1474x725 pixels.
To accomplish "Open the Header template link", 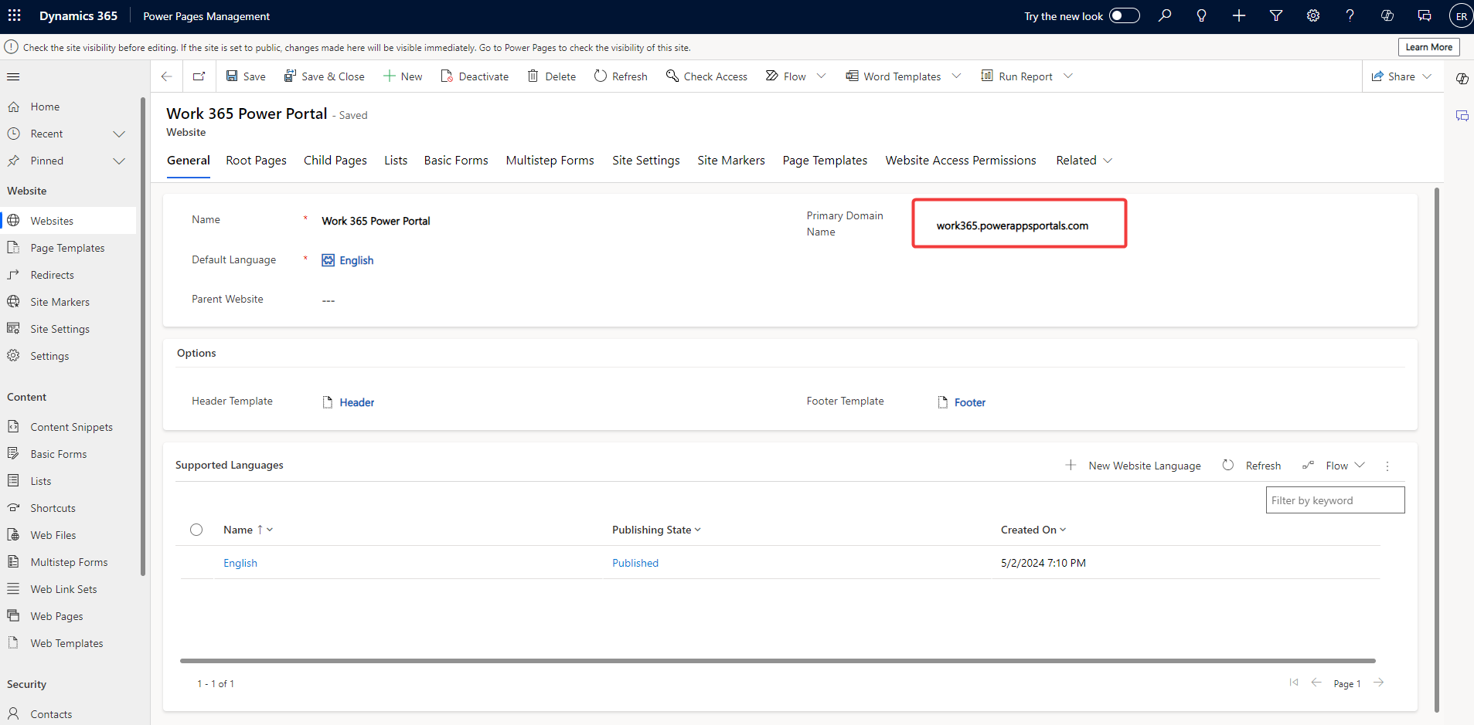I will click(x=356, y=402).
